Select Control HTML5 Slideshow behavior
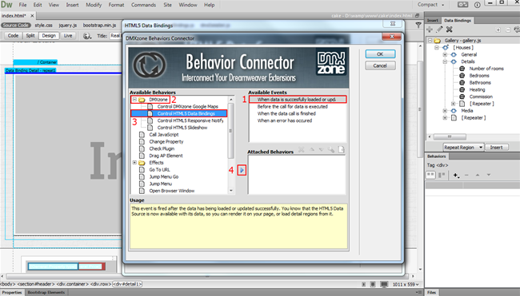 (x=182, y=128)
